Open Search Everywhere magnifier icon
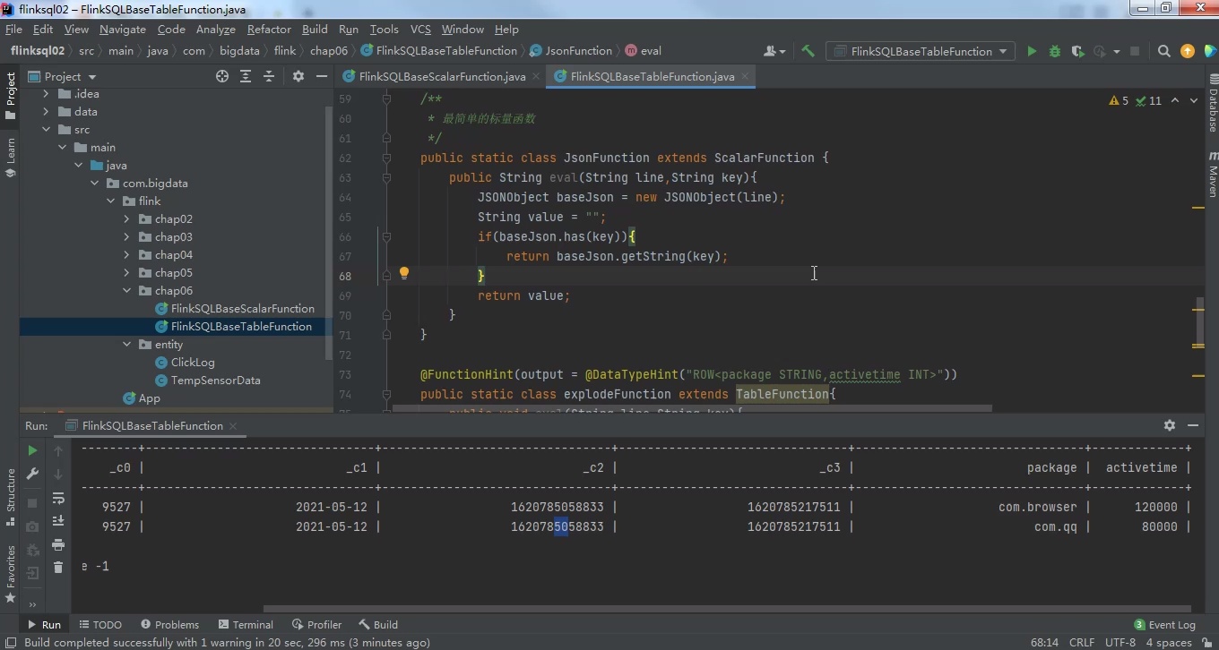The image size is (1219, 650). coord(1163,51)
